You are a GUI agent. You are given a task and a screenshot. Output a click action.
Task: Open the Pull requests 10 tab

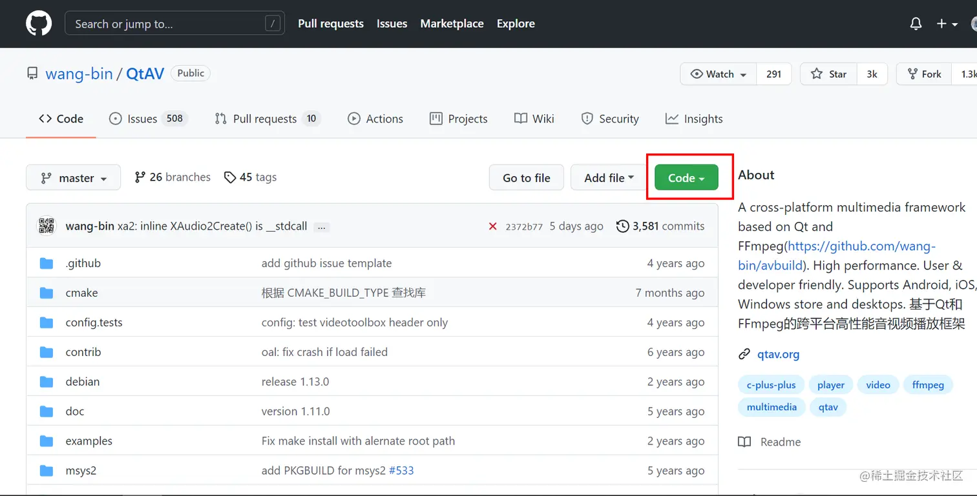[x=268, y=119]
